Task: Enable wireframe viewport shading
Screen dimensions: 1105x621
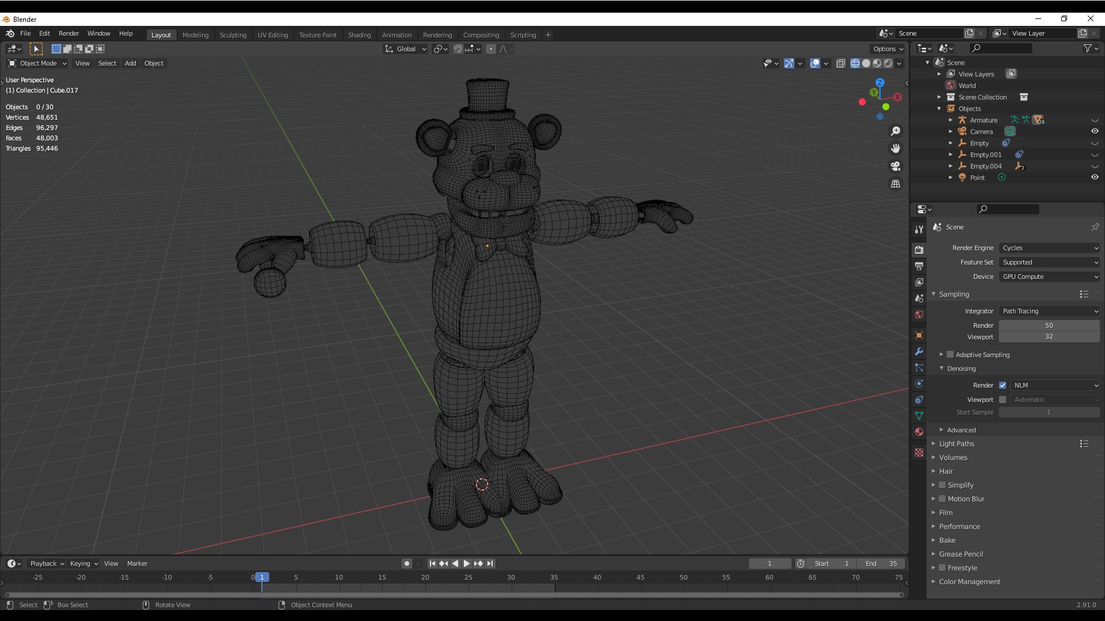Action: pyautogui.click(x=855, y=63)
